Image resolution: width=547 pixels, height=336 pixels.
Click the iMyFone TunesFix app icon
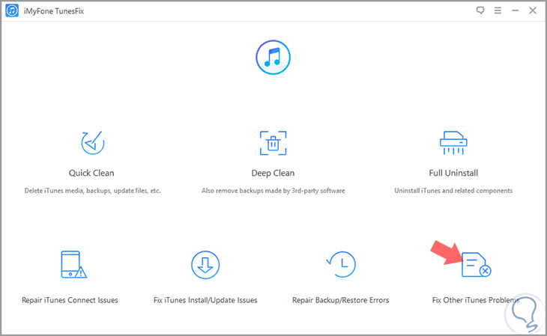coord(12,10)
